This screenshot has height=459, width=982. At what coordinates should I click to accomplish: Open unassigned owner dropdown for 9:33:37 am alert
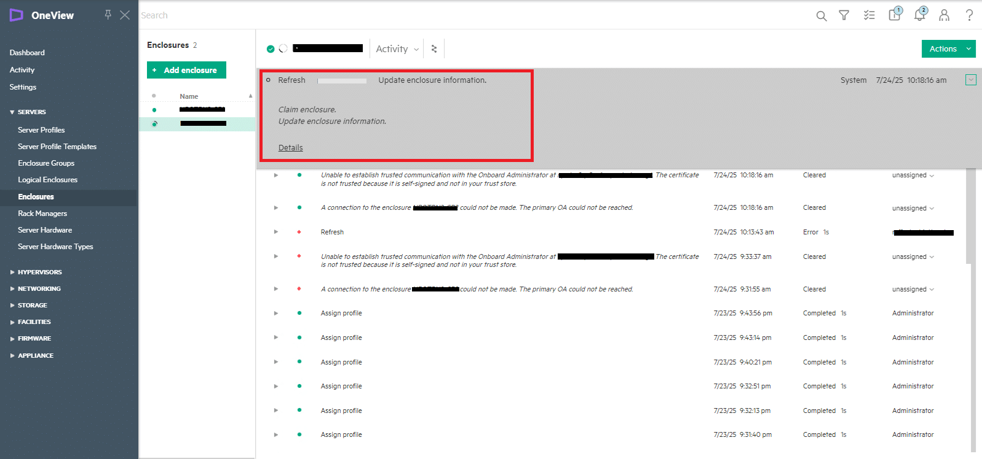tap(913, 256)
